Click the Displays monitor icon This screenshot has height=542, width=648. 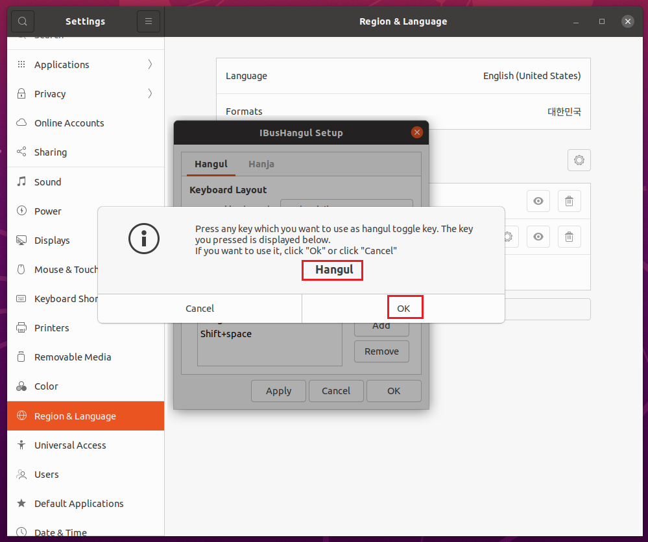(x=21, y=240)
